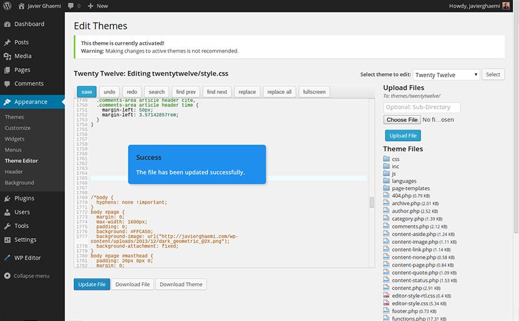The width and height of the screenshot is (519, 321).
Task: Click the Tools wrench icon
Action: point(7,226)
